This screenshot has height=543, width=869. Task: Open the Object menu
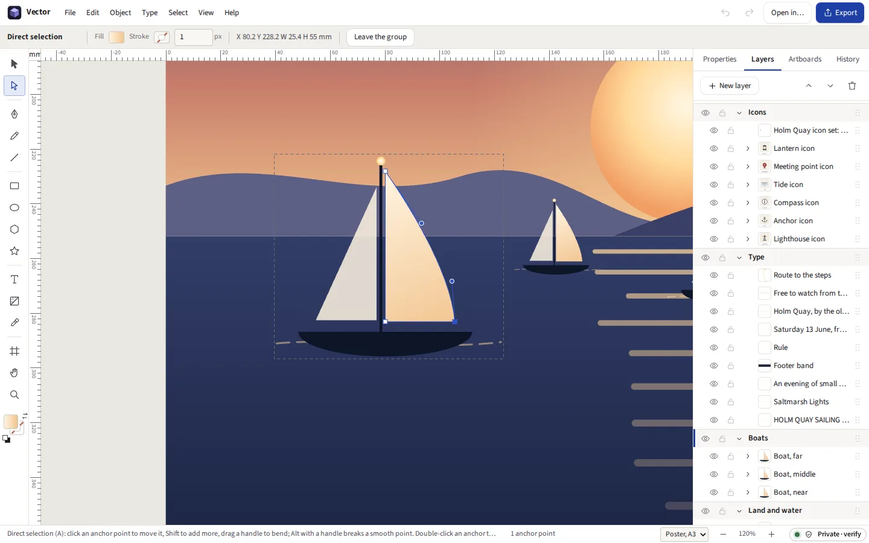click(120, 13)
